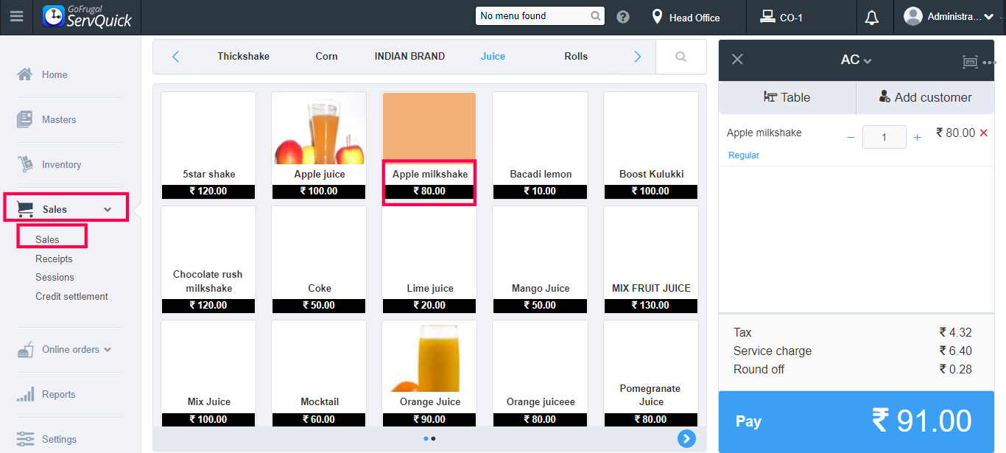Add MIX FRUIT JUICE to the order
Image resolution: width=1006 pixels, height=453 pixels.
[651, 259]
